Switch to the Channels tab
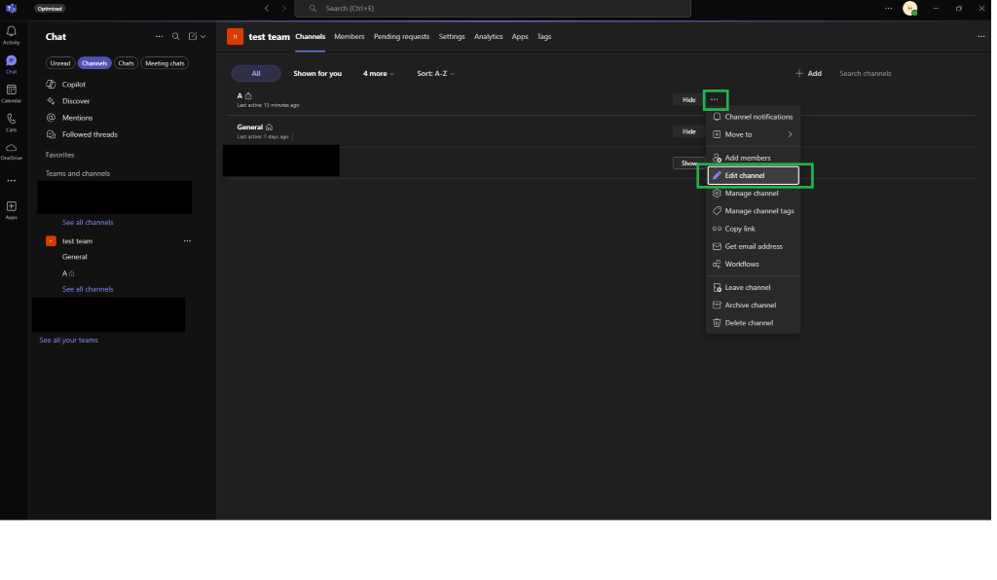 (311, 36)
